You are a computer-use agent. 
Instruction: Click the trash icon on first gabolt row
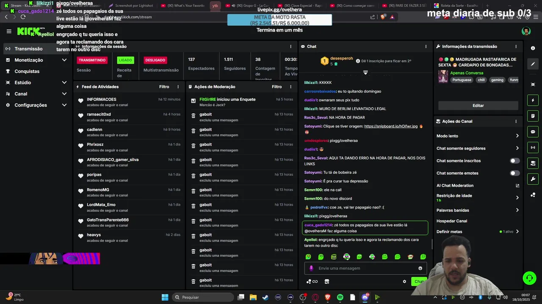point(193,116)
